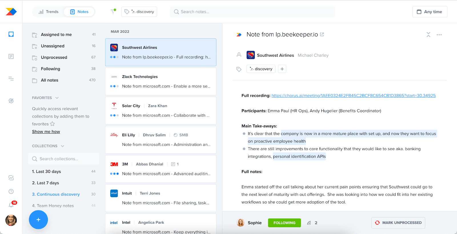Image resolution: width=457 pixels, height=234 pixels.
Task: Collapse the Favorites section chevron
Action: (x=57, y=98)
